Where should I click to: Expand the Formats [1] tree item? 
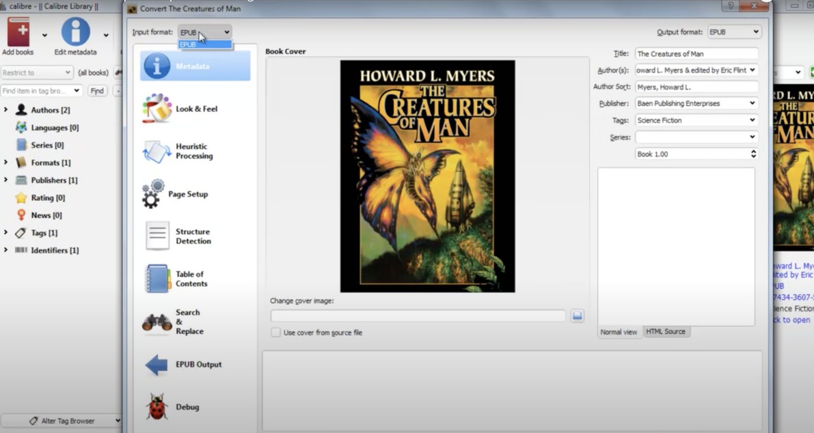pos(6,163)
